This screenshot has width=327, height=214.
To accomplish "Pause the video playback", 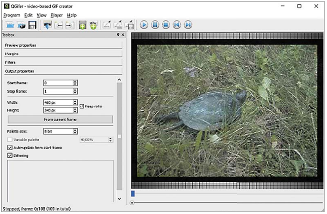I will [155, 25].
